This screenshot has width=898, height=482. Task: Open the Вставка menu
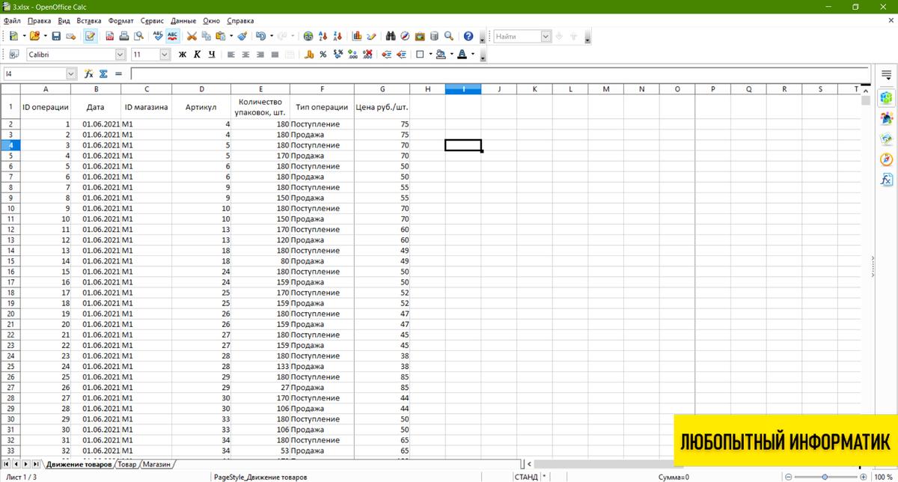click(x=89, y=21)
